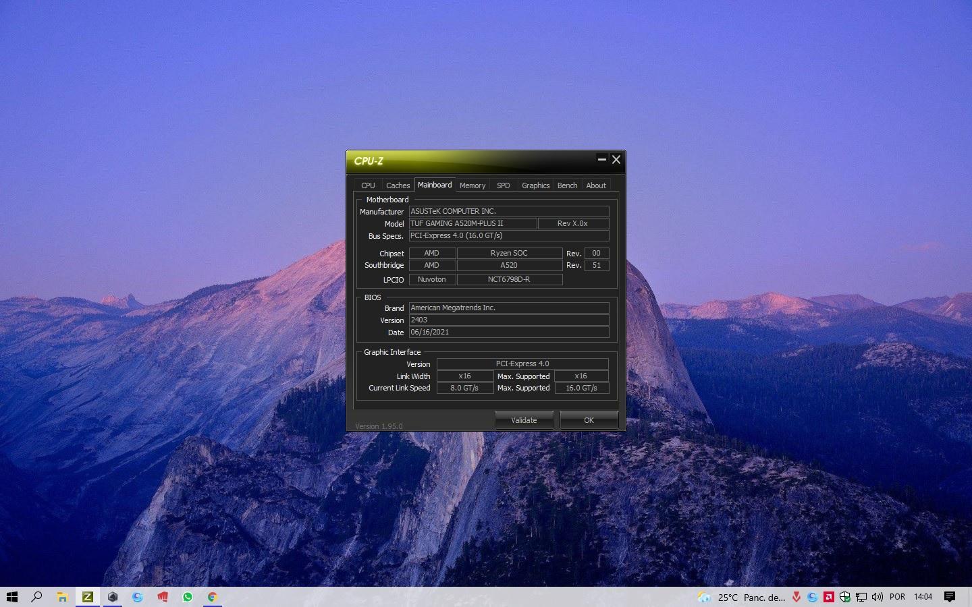The height and width of the screenshot is (607, 972).
Task: Click the BIOS version 2403 field
Action: pyautogui.click(x=509, y=320)
